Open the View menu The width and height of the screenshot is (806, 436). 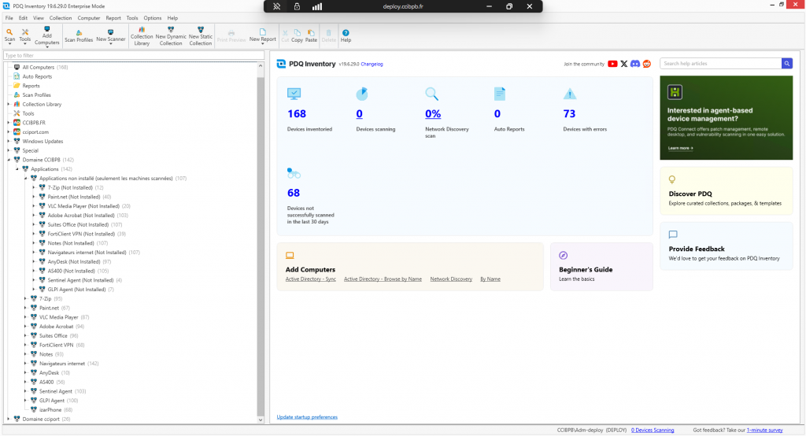pos(39,18)
